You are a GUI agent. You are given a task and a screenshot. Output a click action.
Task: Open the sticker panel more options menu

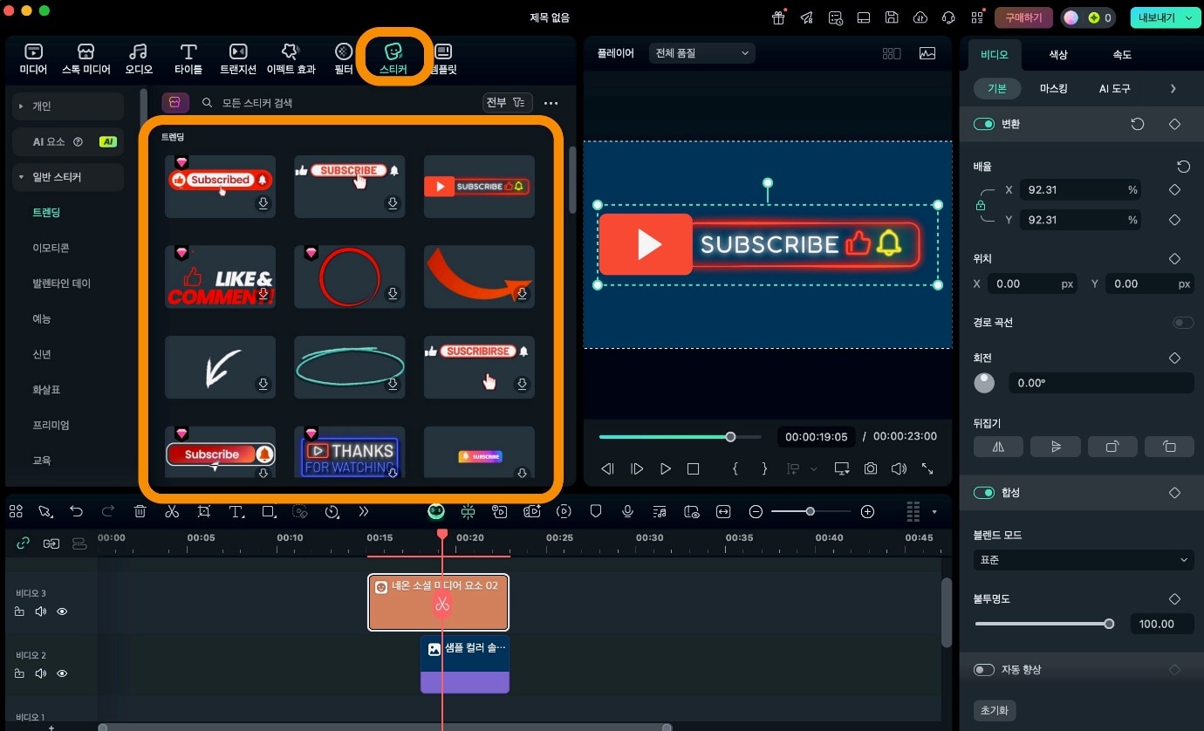551,103
